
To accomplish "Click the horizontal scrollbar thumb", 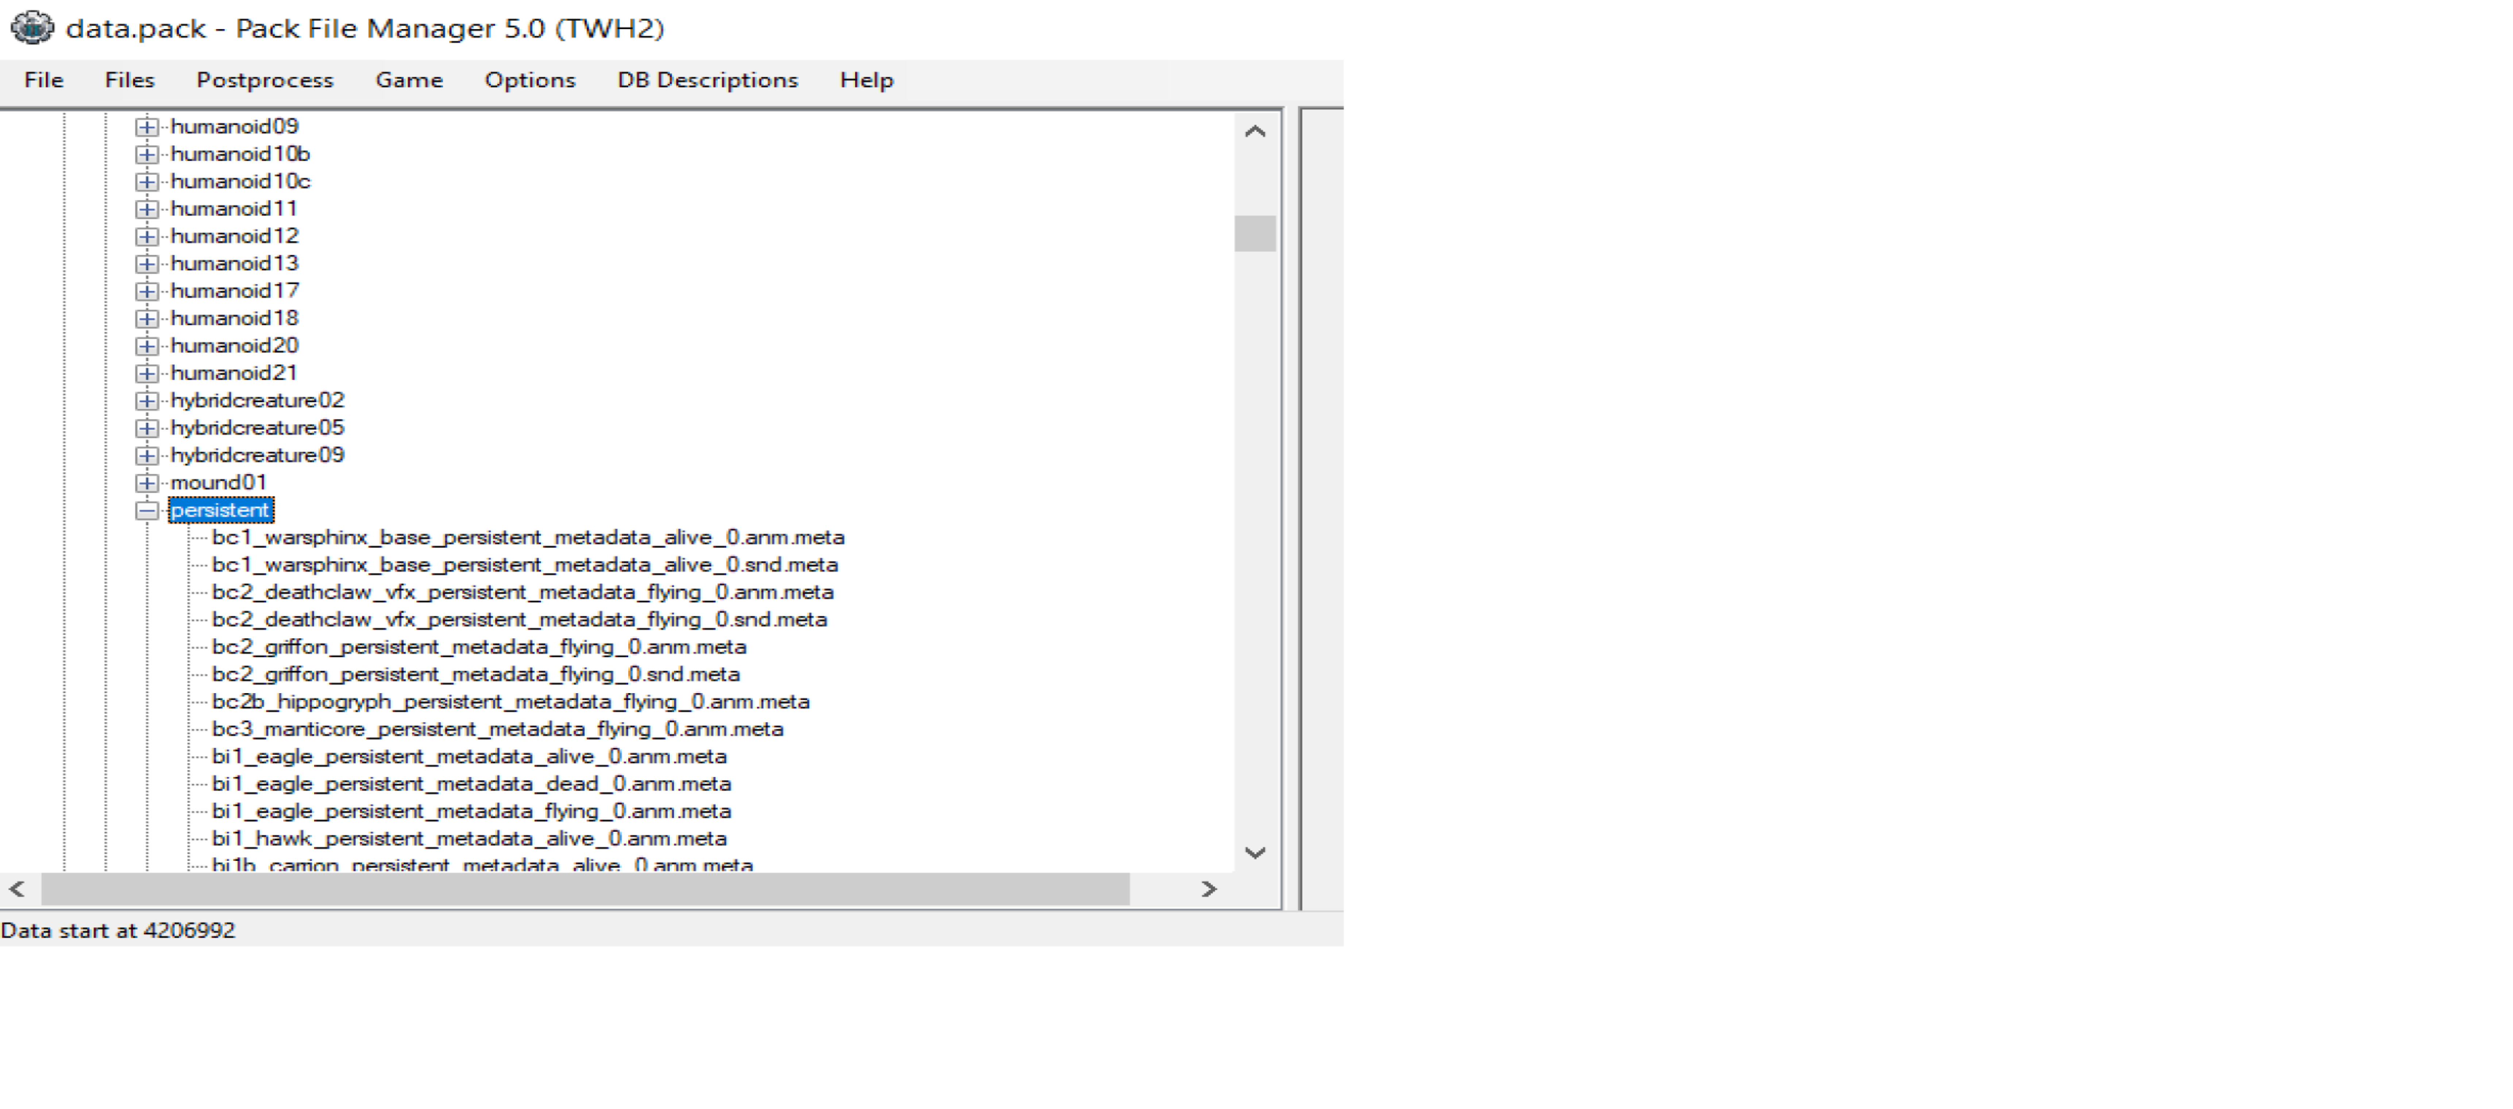I will click(x=585, y=889).
